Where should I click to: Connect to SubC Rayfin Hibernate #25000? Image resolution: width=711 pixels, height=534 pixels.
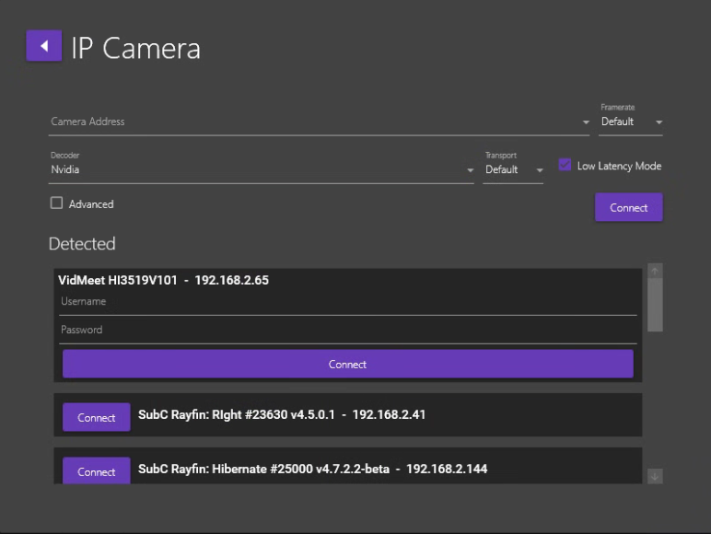click(x=97, y=471)
